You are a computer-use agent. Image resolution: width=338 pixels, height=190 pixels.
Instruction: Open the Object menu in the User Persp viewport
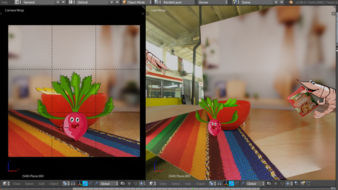point(200,183)
